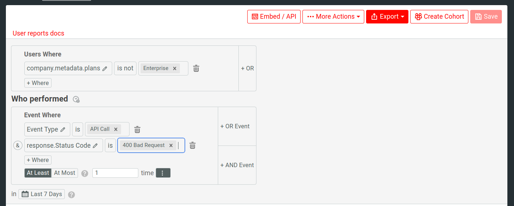Open the User reports docs link
This screenshot has height=206, width=514.
click(38, 33)
